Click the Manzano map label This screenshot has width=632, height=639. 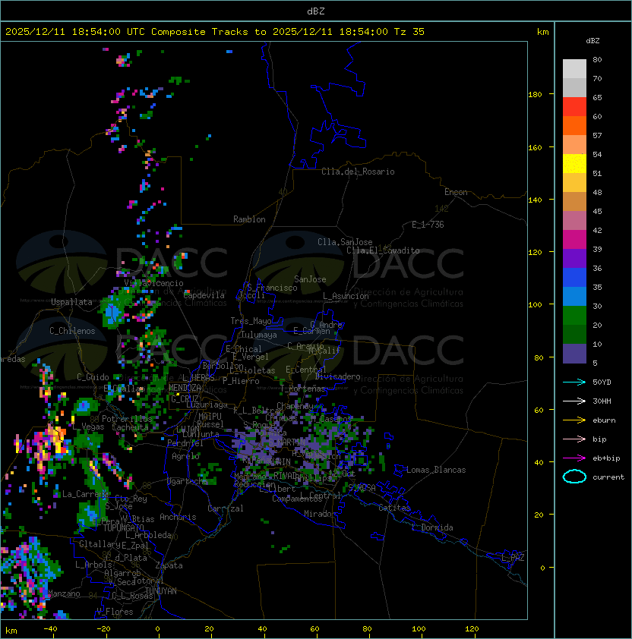64,593
